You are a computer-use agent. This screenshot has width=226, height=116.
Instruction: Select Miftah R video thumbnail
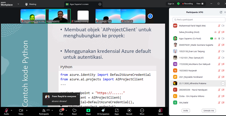point(133,16)
